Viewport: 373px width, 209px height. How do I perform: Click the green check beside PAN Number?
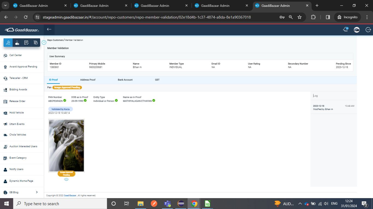[65, 100]
